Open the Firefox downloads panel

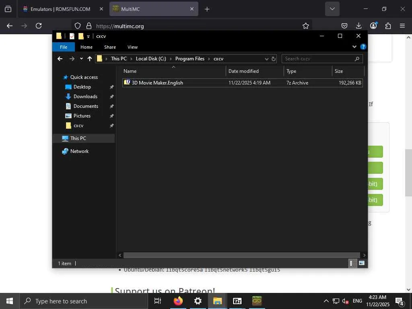pos(358,26)
